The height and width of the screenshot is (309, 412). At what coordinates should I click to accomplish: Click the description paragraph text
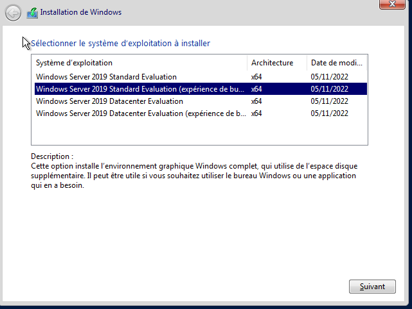(193, 176)
